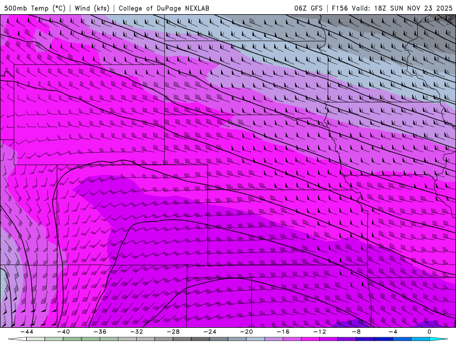The image size is (456, 342).
Task: Select the -40 legend label
Action: [63, 332]
